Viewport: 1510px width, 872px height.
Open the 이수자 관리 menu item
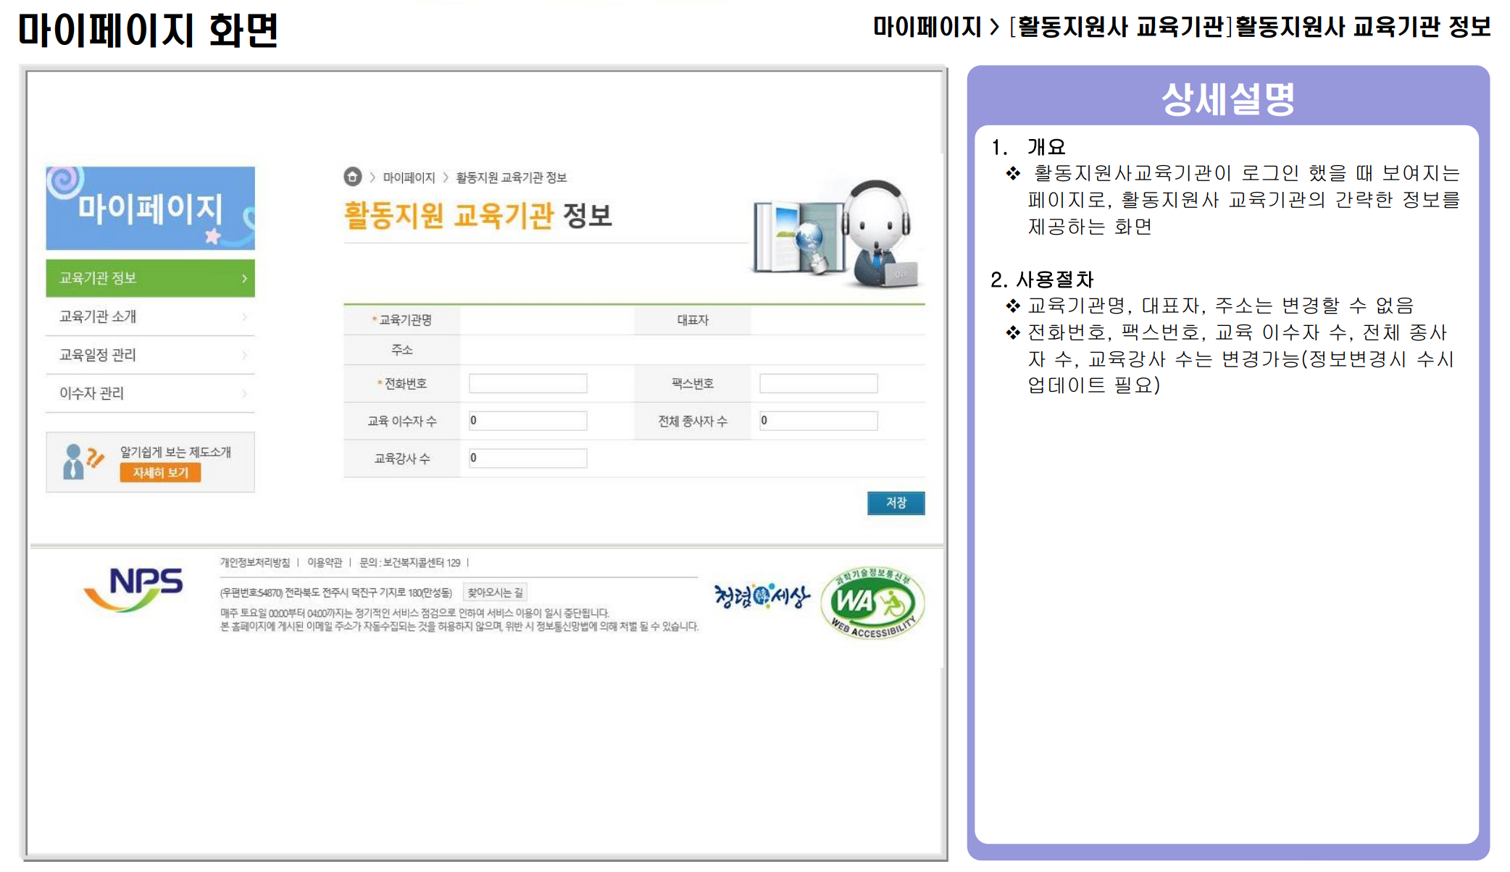[92, 393]
